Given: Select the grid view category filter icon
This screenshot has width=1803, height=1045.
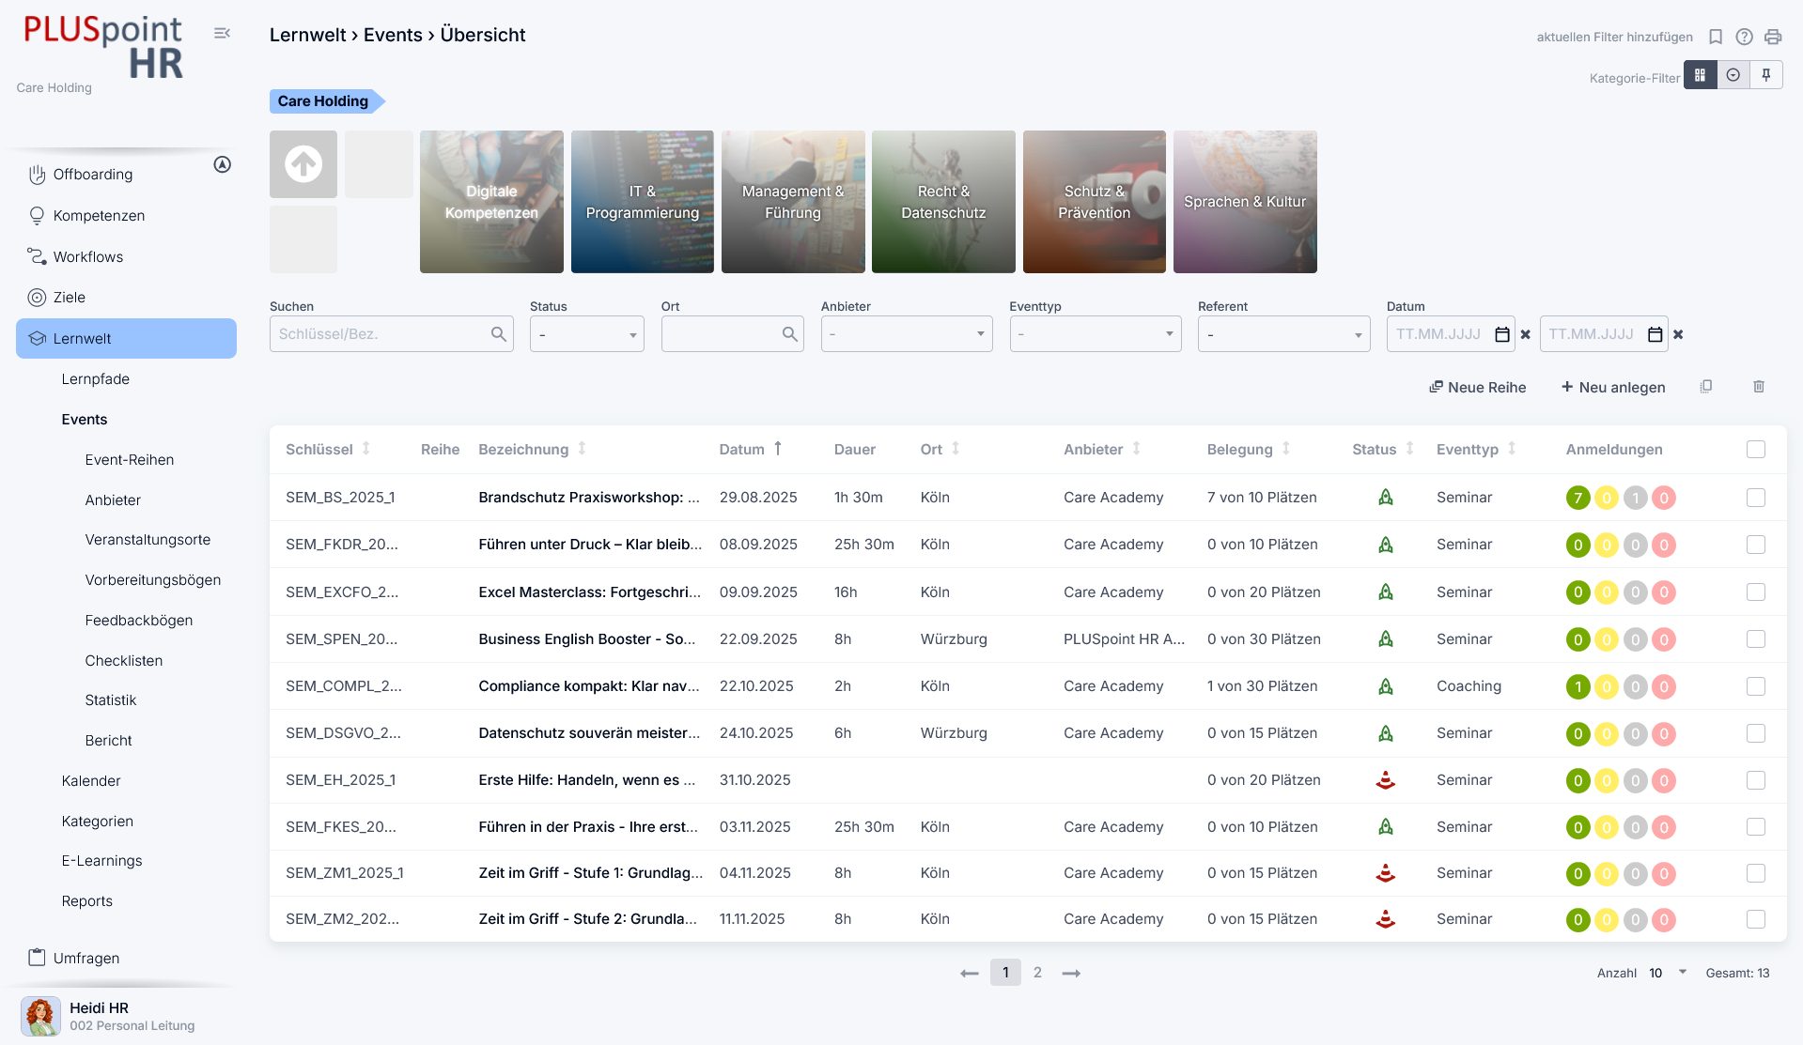Looking at the screenshot, I should [x=1700, y=75].
